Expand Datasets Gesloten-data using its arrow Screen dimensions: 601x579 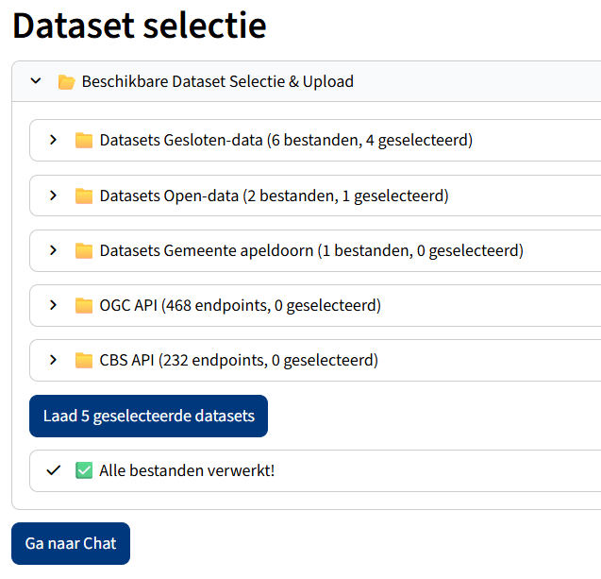(x=54, y=140)
